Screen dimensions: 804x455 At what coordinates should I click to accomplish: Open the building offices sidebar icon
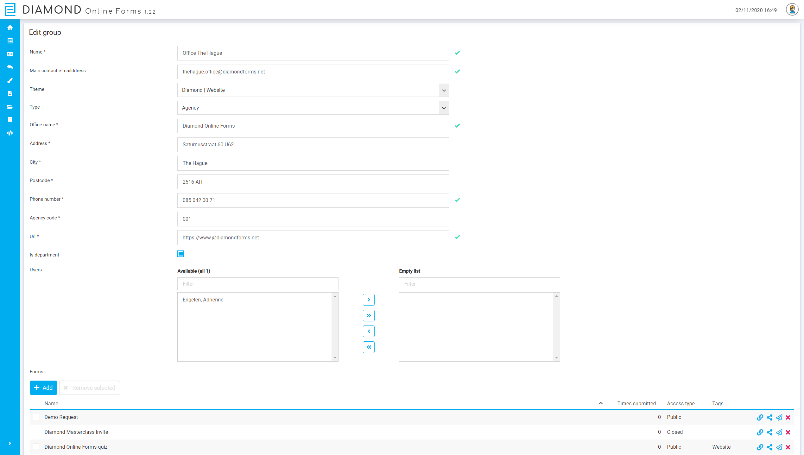click(x=10, y=120)
